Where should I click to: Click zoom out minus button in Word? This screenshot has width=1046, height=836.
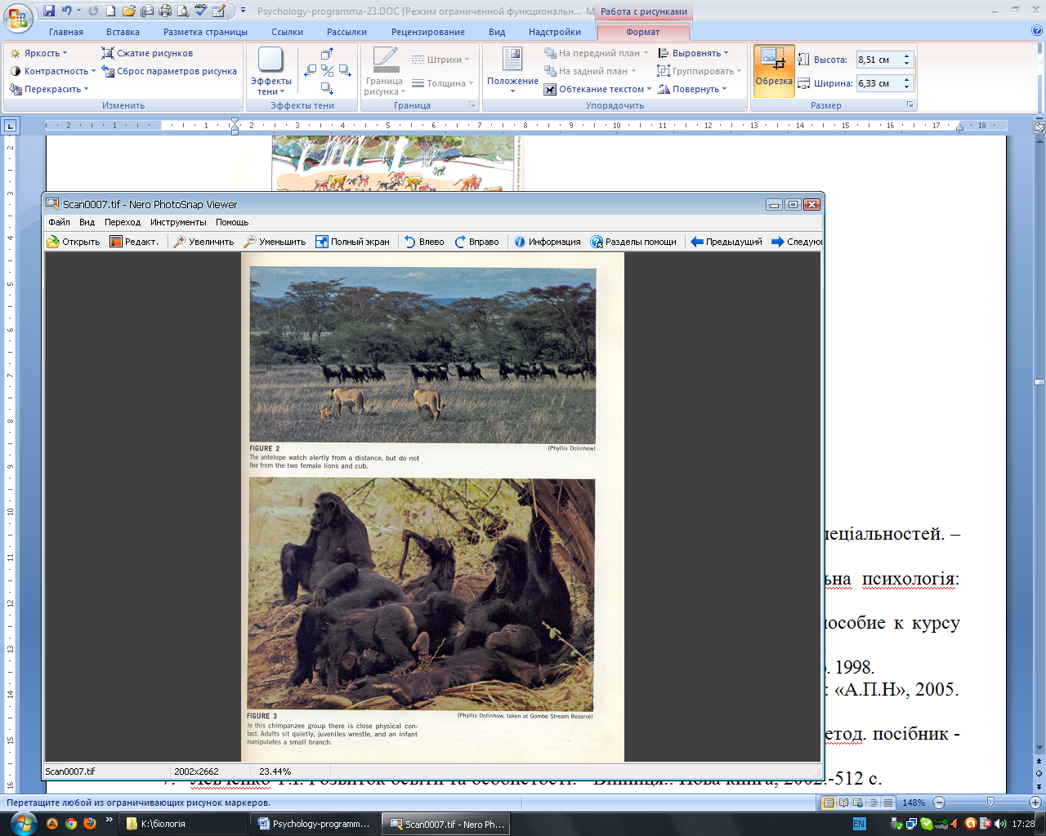tap(939, 803)
